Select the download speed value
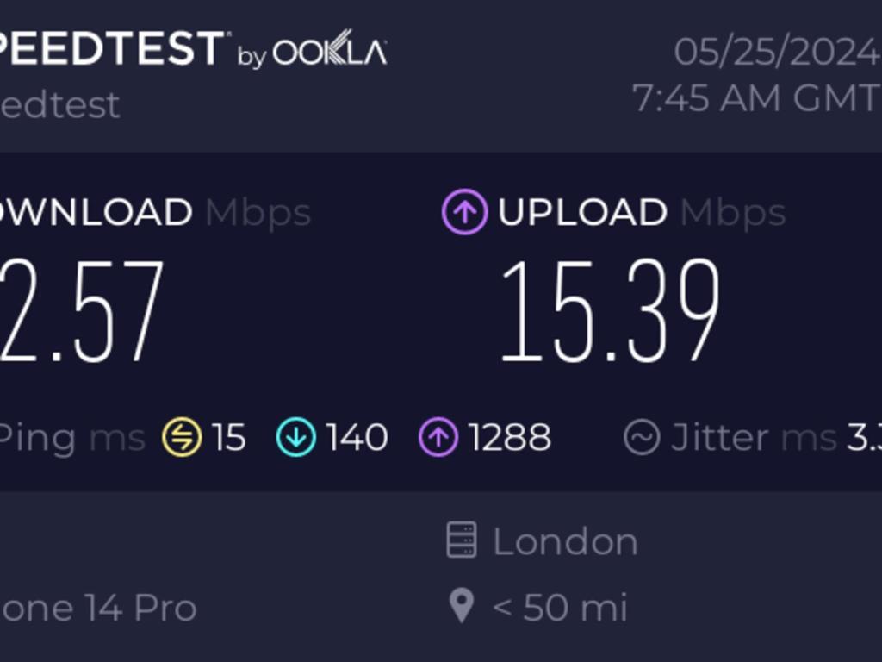Viewport: 882px width, 662px height. (82, 310)
